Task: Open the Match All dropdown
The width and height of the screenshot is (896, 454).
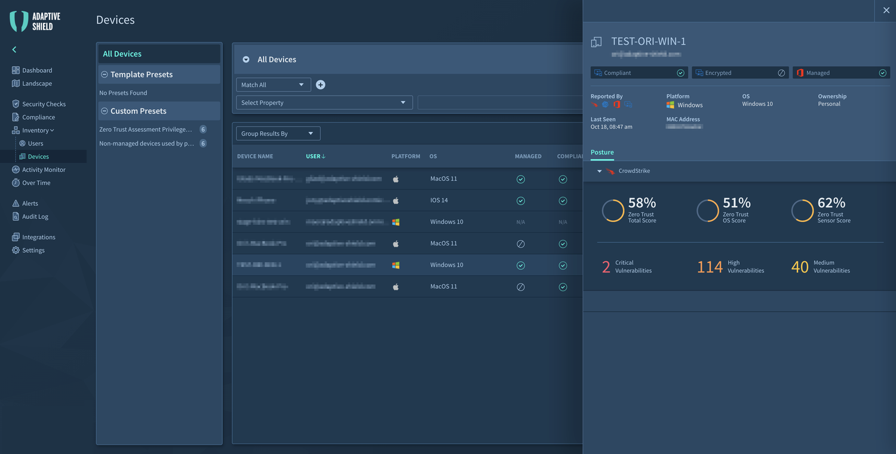Action: coord(274,85)
